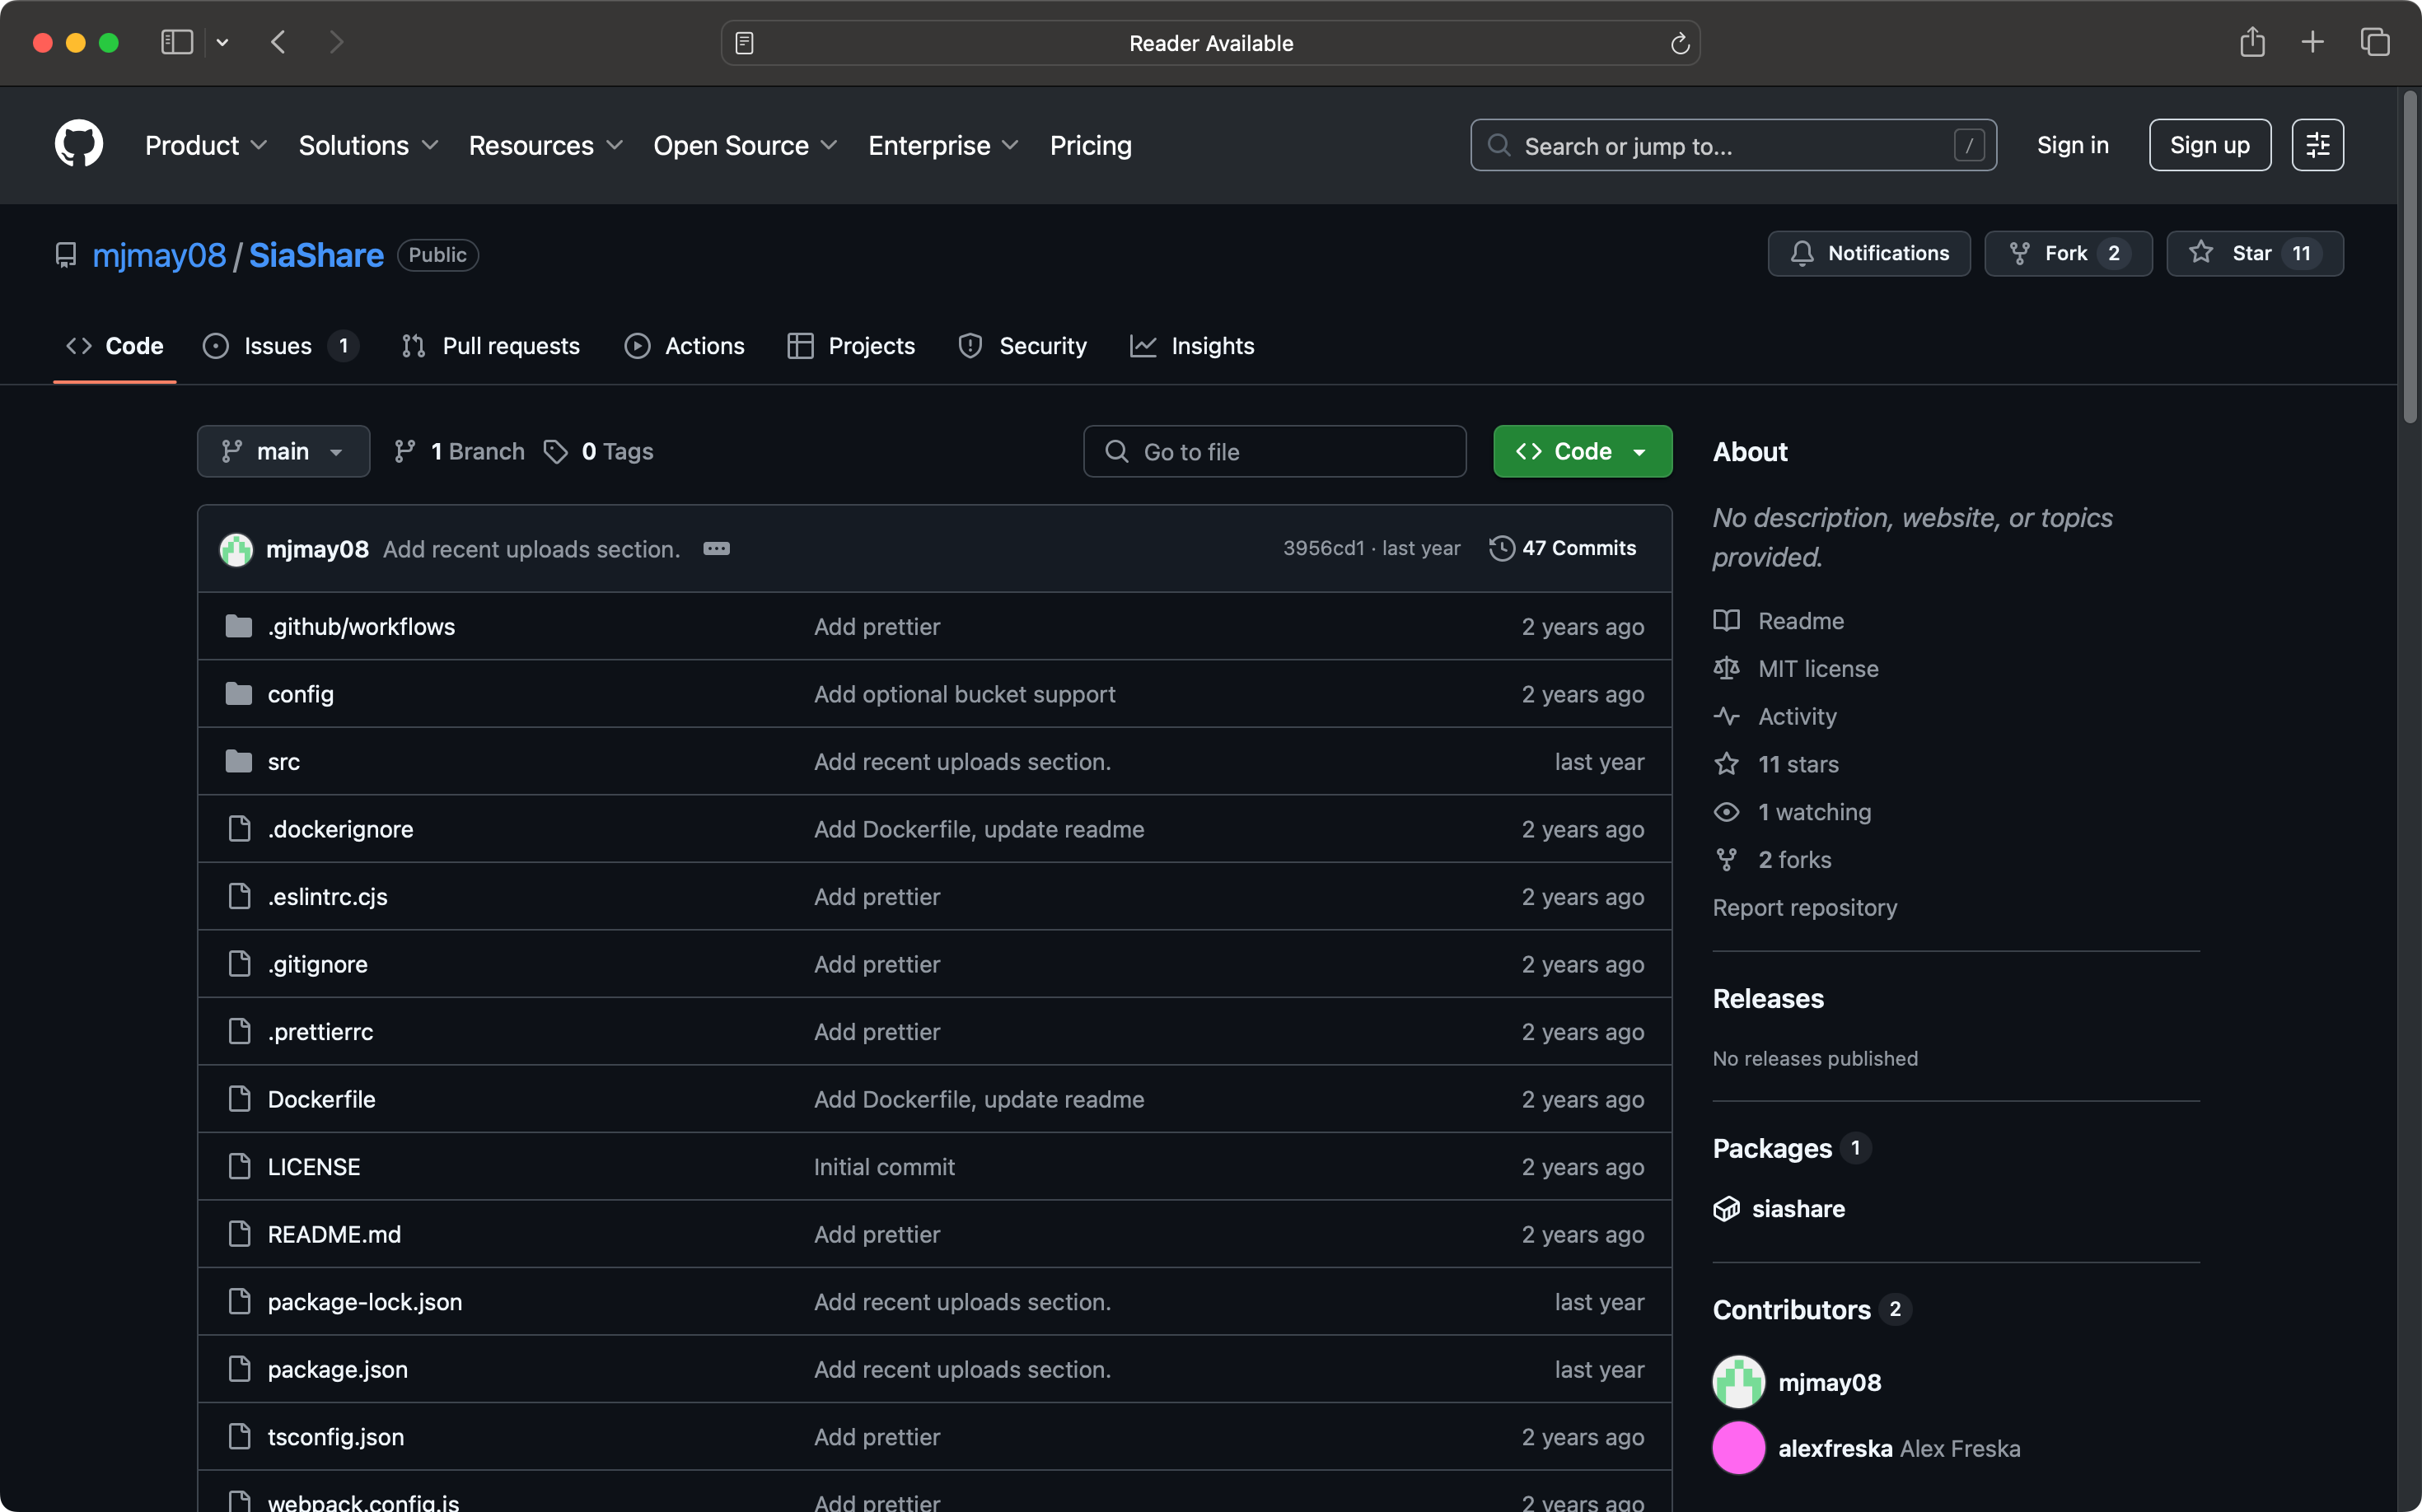The width and height of the screenshot is (2422, 1512).
Task: Click the eye icon next to 1 watching
Action: click(x=1727, y=812)
